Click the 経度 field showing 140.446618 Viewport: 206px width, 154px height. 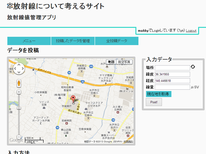tap(172, 81)
